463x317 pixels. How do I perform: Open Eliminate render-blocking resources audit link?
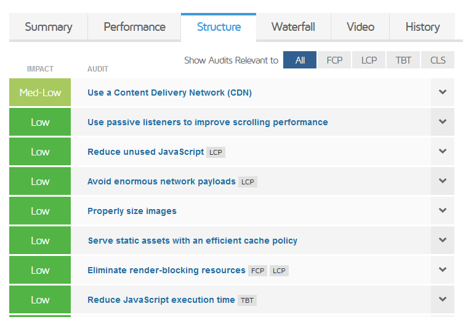(166, 270)
